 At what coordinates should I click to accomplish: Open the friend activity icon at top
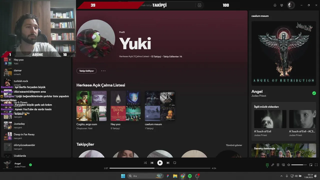(282, 5)
